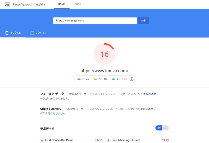Click the red 0-49 legend marker
209x143 pixels.
point(79,79)
